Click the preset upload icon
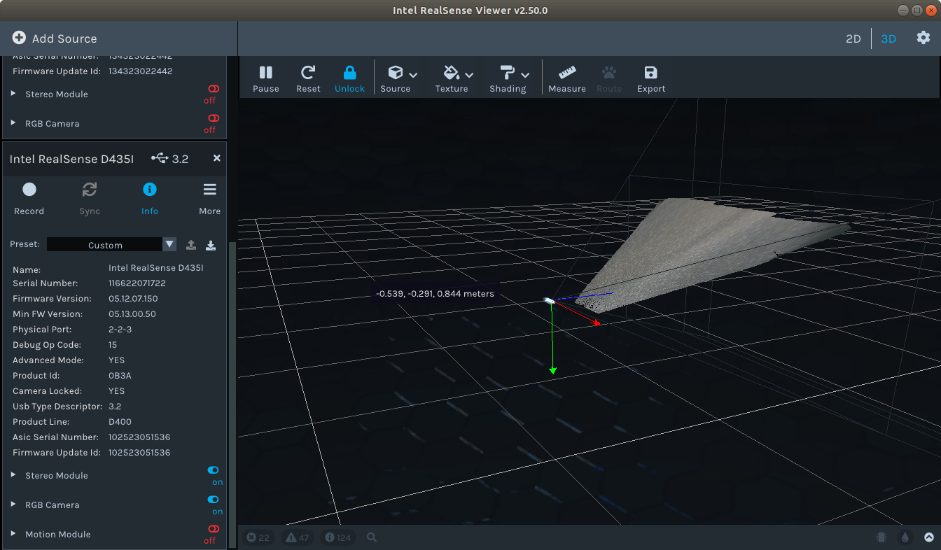The width and height of the screenshot is (941, 550). pyautogui.click(x=191, y=245)
